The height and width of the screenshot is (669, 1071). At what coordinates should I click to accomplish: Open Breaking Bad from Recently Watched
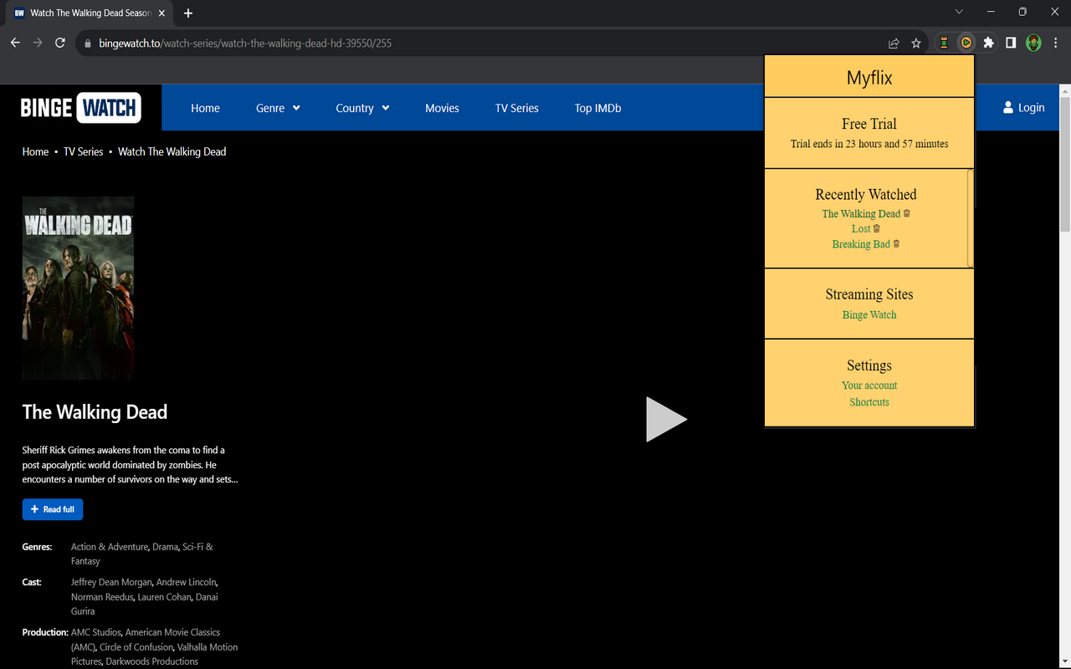[x=861, y=243]
